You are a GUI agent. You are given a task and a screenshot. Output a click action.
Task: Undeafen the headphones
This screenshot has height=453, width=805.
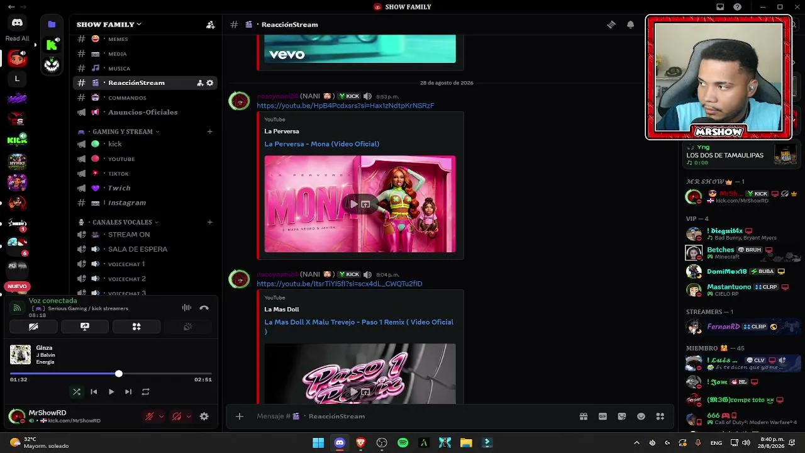[x=177, y=417]
